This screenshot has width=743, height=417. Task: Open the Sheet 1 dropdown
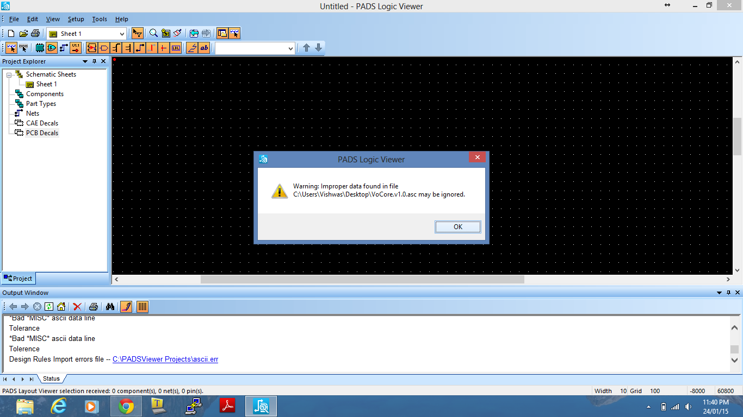point(86,34)
